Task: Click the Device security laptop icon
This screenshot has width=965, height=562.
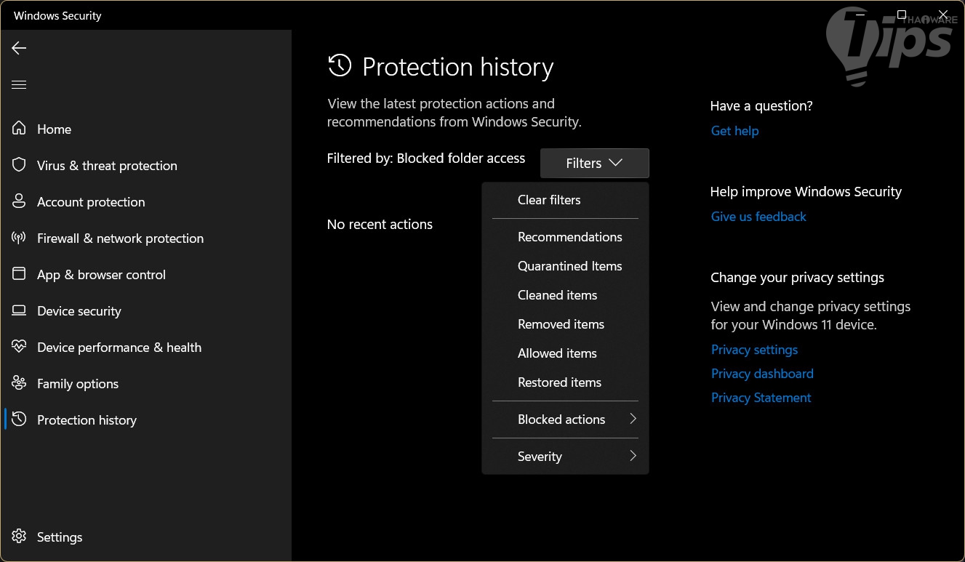Action: [20, 310]
